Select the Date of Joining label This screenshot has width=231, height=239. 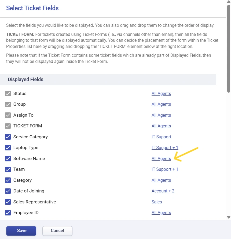click(x=29, y=191)
